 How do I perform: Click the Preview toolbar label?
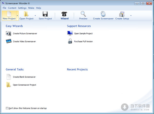click(83, 19)
